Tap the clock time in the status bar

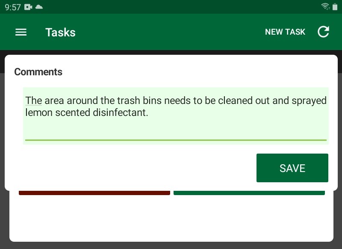[x=13, y=7]
